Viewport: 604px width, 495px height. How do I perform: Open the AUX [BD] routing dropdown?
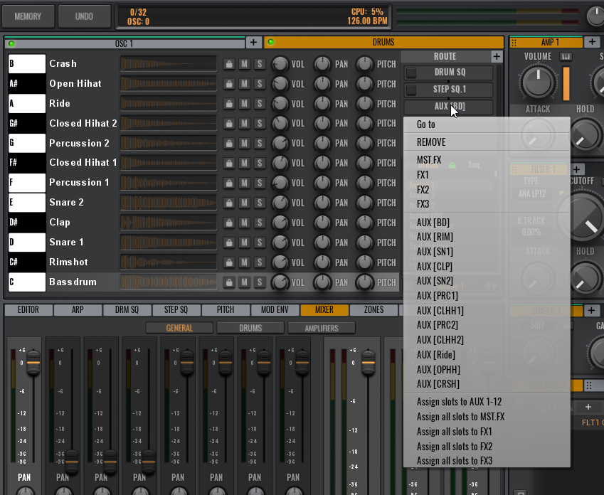coord(449,107)
